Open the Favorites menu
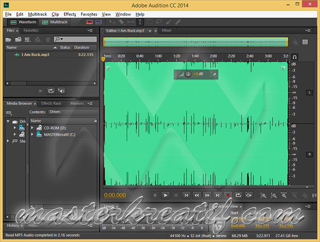The image size is (320, 242). coord(89,14)
